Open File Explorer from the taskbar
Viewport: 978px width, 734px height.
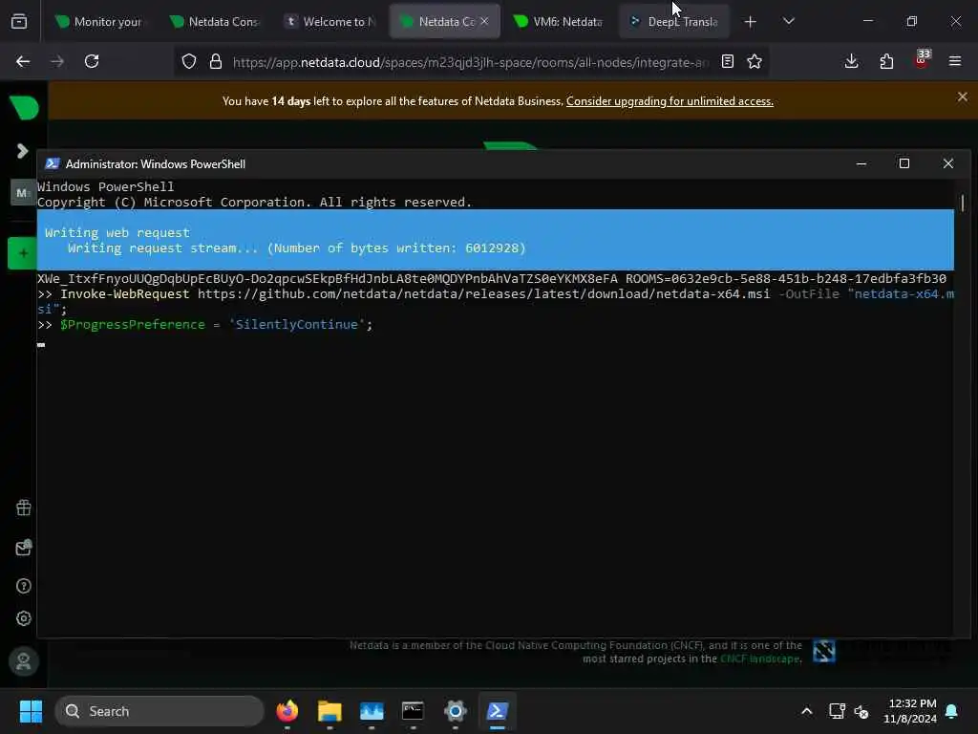point(330,711)
